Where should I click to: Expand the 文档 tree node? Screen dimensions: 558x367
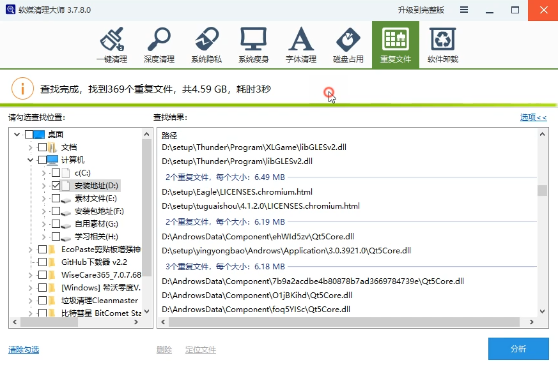[30, 147]
